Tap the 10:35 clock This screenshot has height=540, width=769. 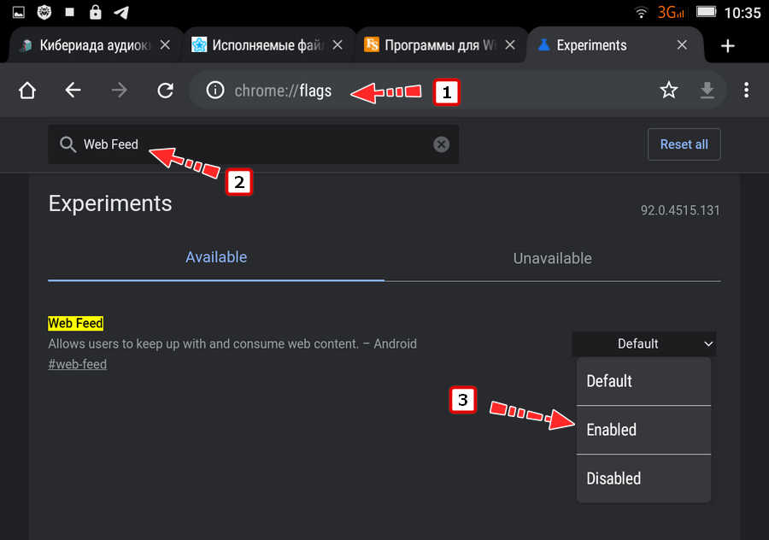pyautogui.click(x=743, y=12)
